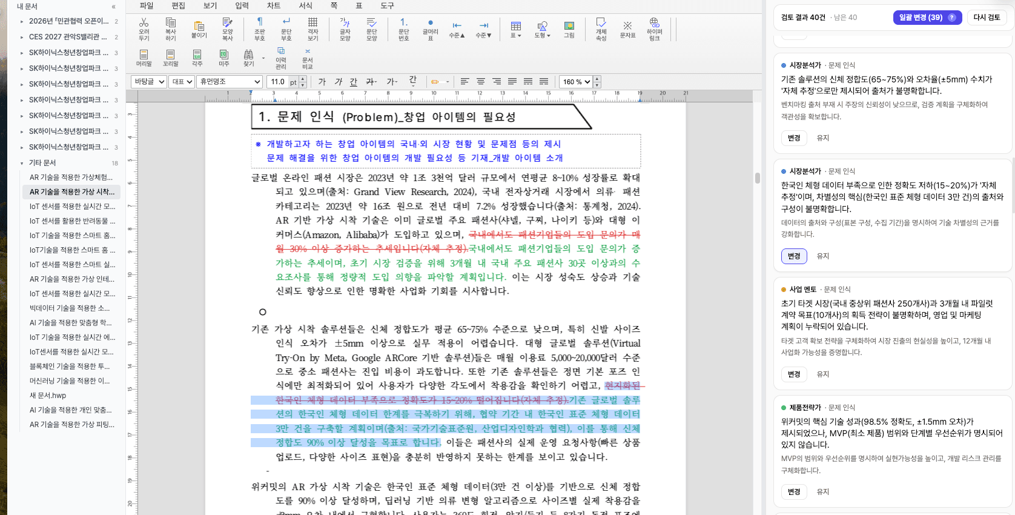1015x515 pixels.
Task: Open the 도형 shapes dropdown
Action: point(542,28)
